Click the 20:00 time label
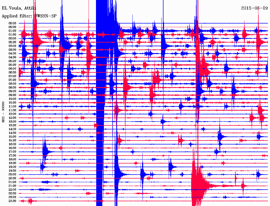The width and height of the screenshot is (270, 206). coord(12,174)
